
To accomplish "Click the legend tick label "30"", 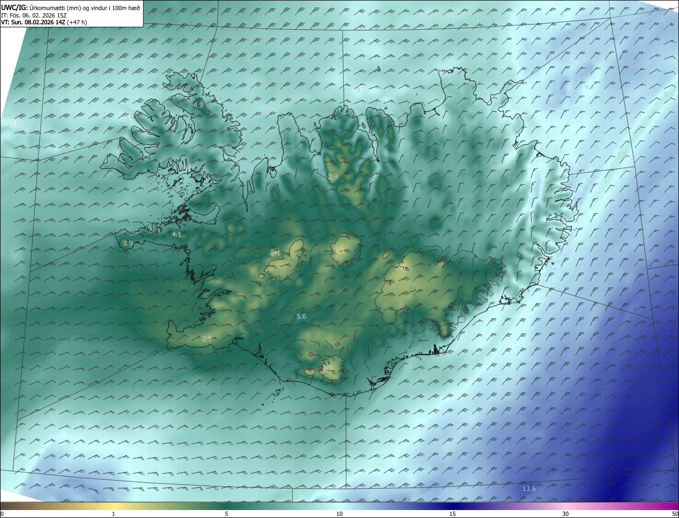I will 565,514.
